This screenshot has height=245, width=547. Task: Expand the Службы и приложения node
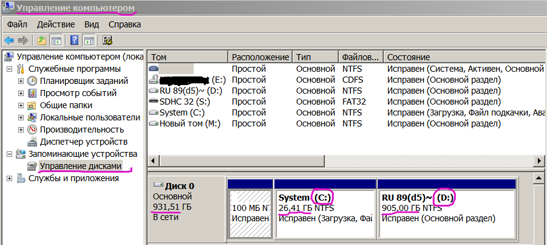coord(9,178)
